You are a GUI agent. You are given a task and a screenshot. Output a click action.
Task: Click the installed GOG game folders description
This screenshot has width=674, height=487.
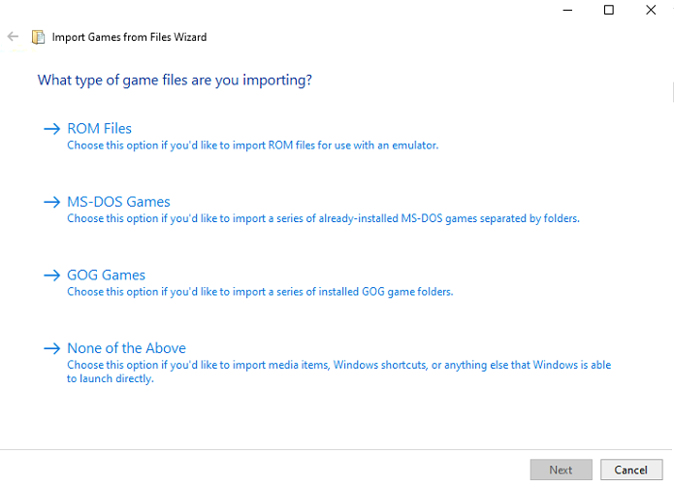click(x=260, y=292)
